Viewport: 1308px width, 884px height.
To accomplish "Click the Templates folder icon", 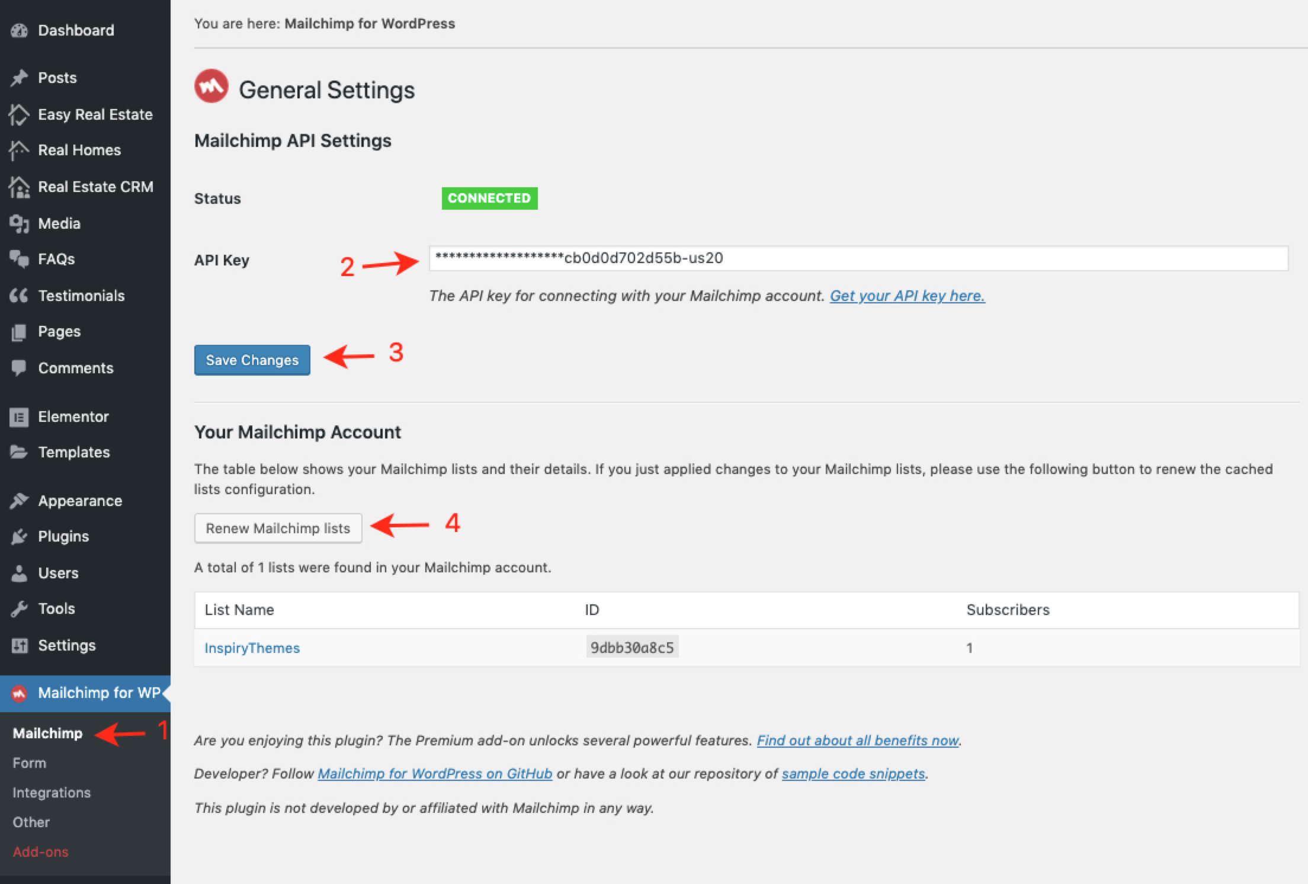I will pos(19,452).
